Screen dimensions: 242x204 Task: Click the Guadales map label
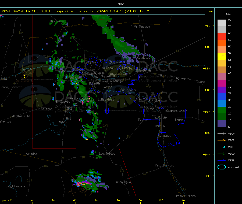point(144,58)
